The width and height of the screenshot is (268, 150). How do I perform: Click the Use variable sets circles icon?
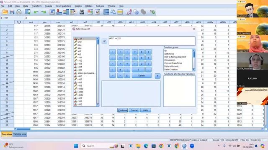(x=136, y=12)
